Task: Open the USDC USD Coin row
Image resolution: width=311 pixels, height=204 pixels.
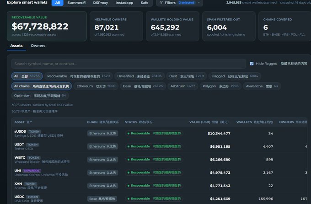Action: click(160, 199)
